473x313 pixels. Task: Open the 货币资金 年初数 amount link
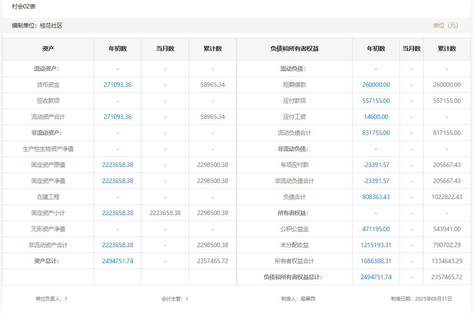117,85
